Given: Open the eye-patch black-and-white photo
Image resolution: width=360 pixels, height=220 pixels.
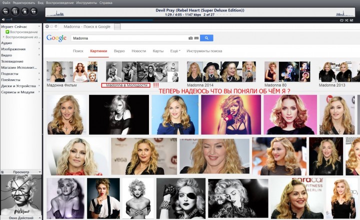Looking at the screenshot, I should point(180,198).
